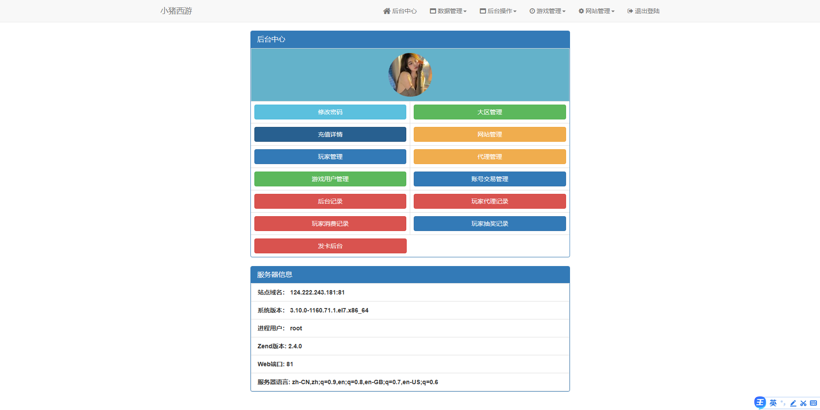View 后台记录
Screen dimensions: 820x410
coord(330,201)
